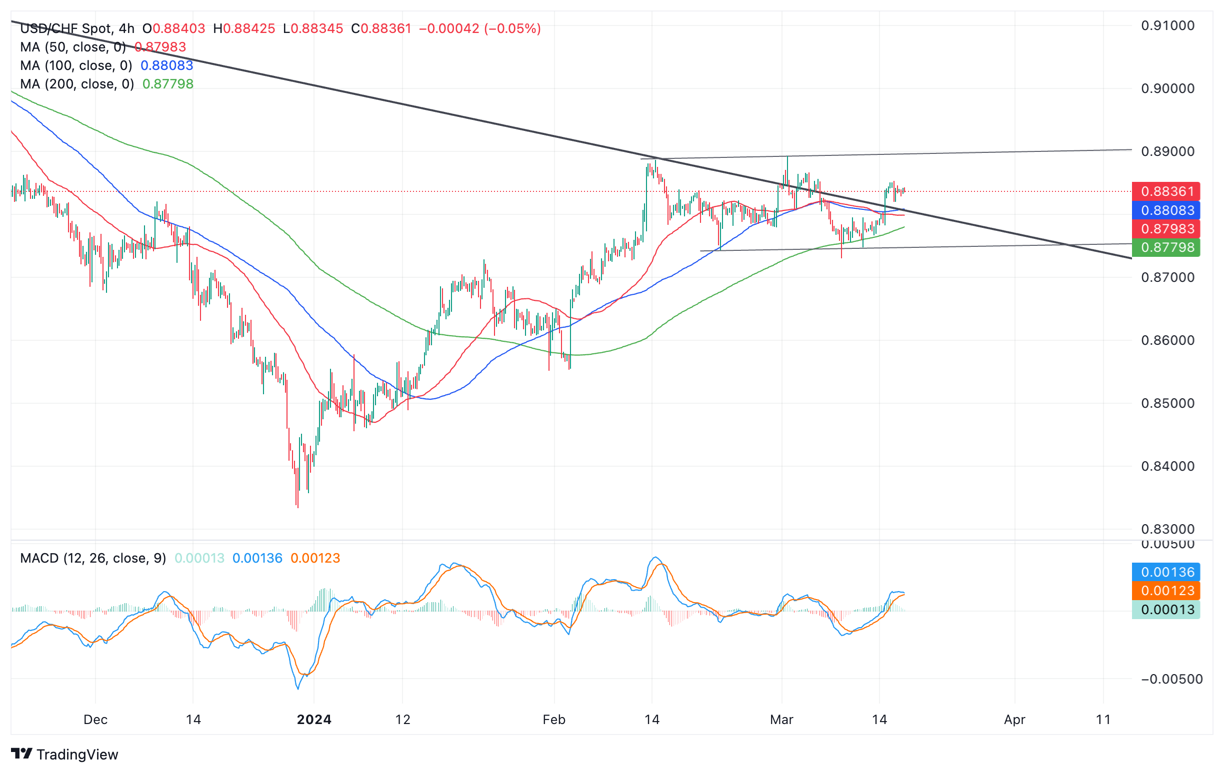Viewport: 1224px width, 773px height.
Task: Click the MA (50, close, 0) legend
Action: 72,47
